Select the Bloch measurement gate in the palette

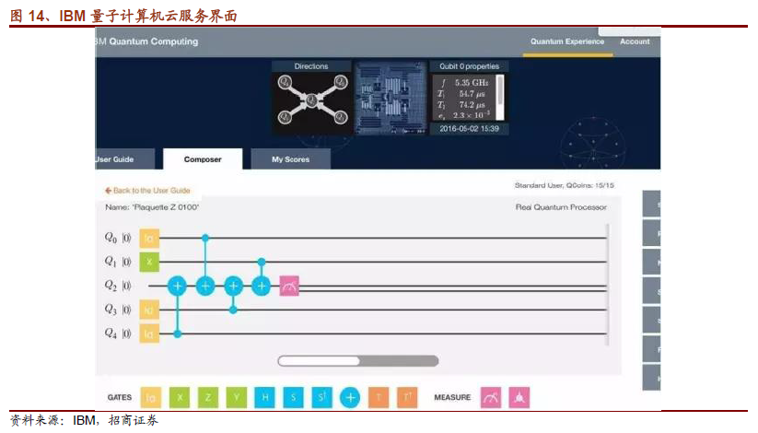(x=519, y=398)
